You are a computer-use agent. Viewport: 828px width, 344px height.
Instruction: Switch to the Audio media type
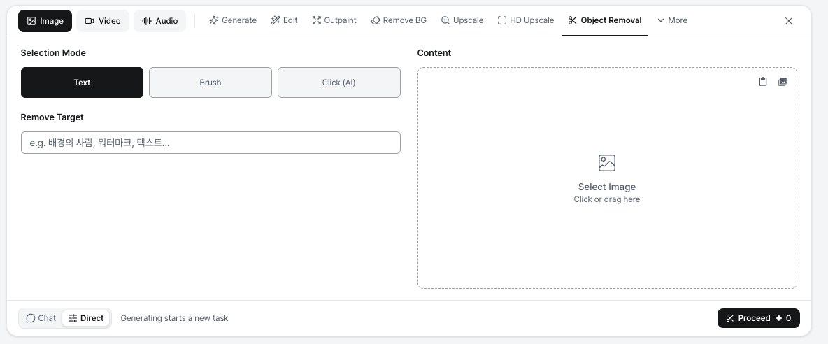(x=159, y=21)
